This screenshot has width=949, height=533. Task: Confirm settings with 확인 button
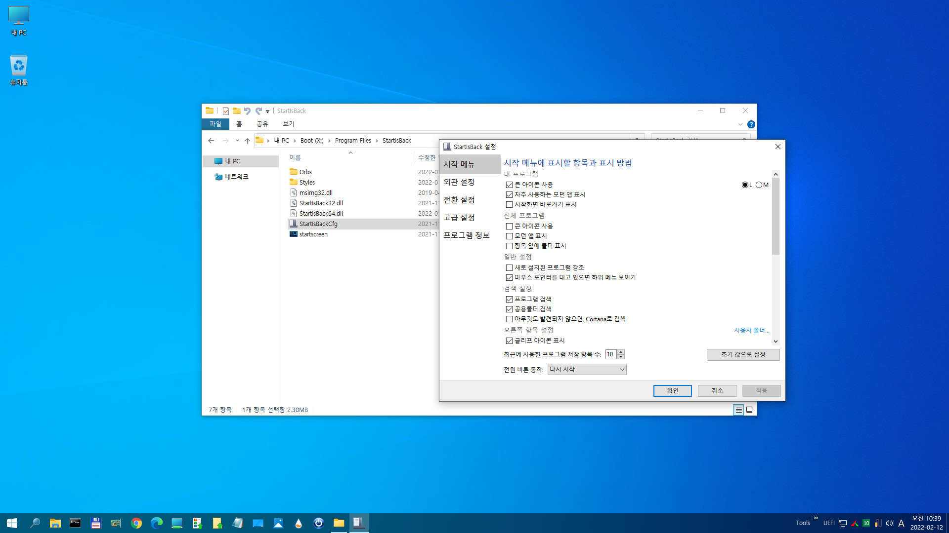pos(672,390)
